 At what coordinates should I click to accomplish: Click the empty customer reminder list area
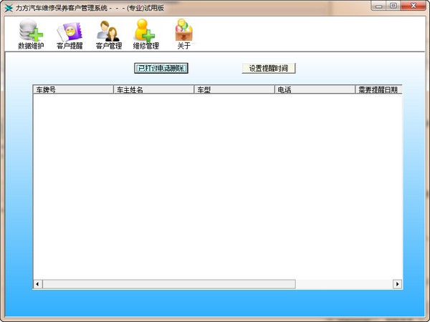(x=218, y=187)
